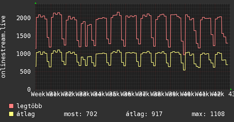Click the yellow átlag legend swatch

11,114
